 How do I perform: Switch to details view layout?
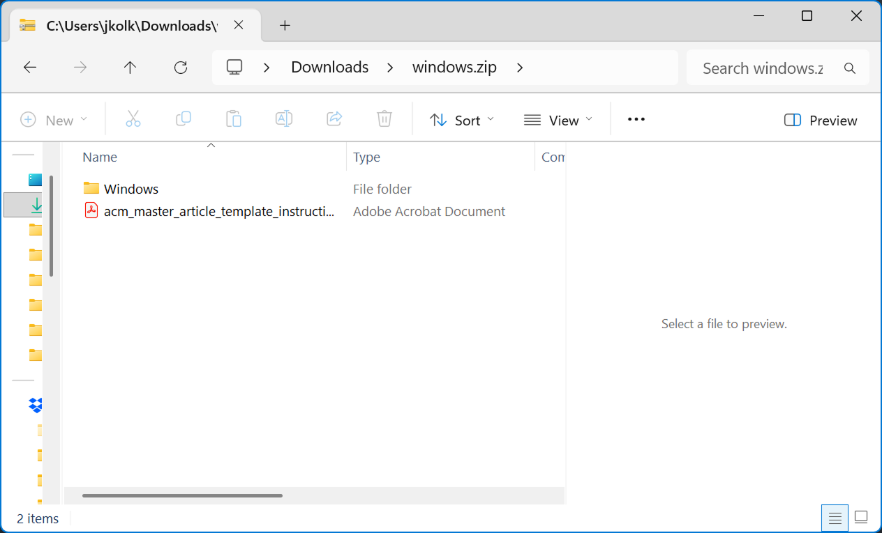coord(835,518)
